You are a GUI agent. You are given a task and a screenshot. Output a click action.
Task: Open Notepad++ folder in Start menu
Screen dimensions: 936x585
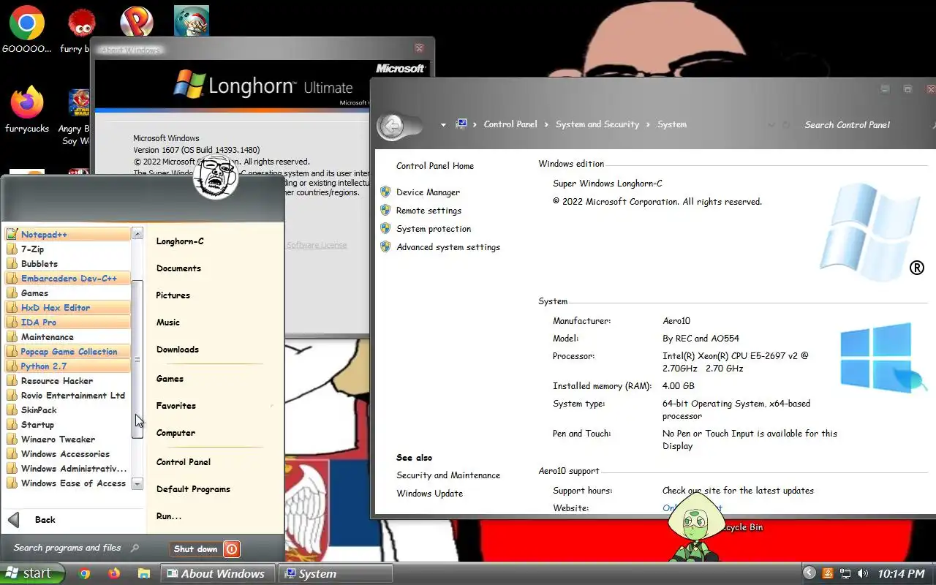coord(67,234)
